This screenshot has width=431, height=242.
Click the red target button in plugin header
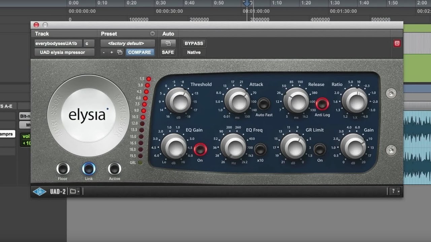tap(397, 43)
